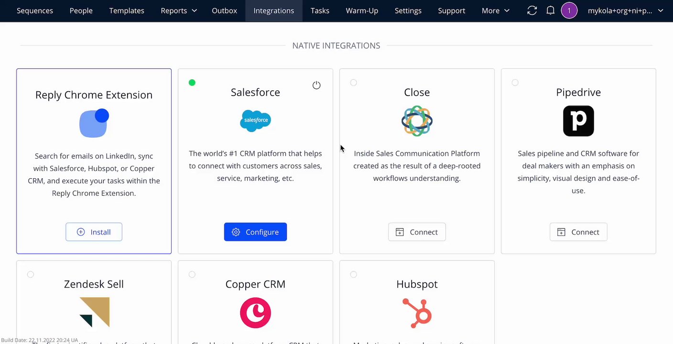Image resolution: width=673 pixels, height=344 pixels.
Task: Toggle the Pipedrive status indicator
Action: pyautogui.click(x=515, y=83)
